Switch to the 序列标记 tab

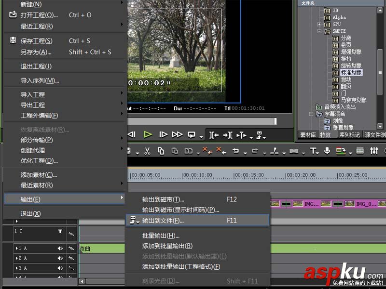[x=349, y=135]
